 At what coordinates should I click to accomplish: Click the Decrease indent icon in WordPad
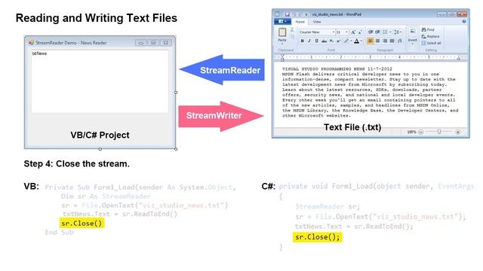click(x=371, y=32)
